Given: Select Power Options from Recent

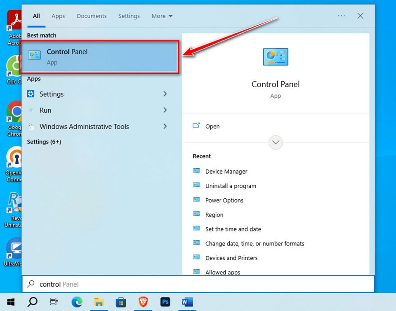Looking at the screenshot, I should click(224, 200).
